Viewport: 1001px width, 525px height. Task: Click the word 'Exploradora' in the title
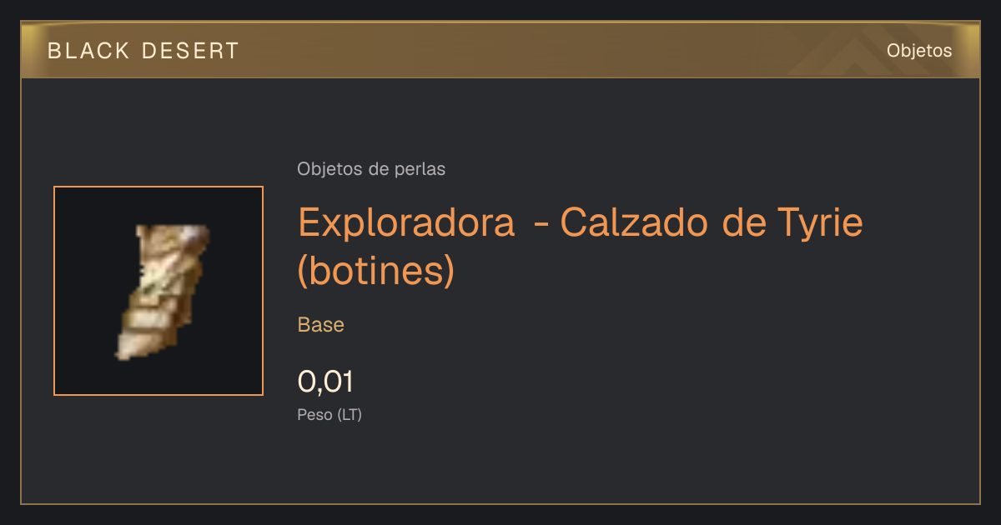point(406,222)
